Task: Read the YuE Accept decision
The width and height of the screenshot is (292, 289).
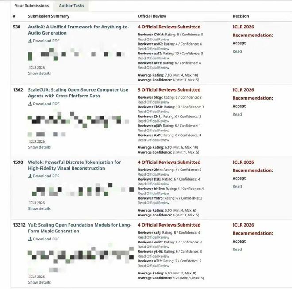Action: 237,250
